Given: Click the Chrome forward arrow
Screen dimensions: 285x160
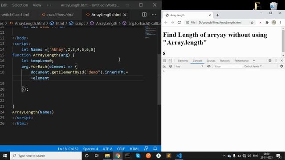Looking at the screenshot, I should [x=172, y=23].
